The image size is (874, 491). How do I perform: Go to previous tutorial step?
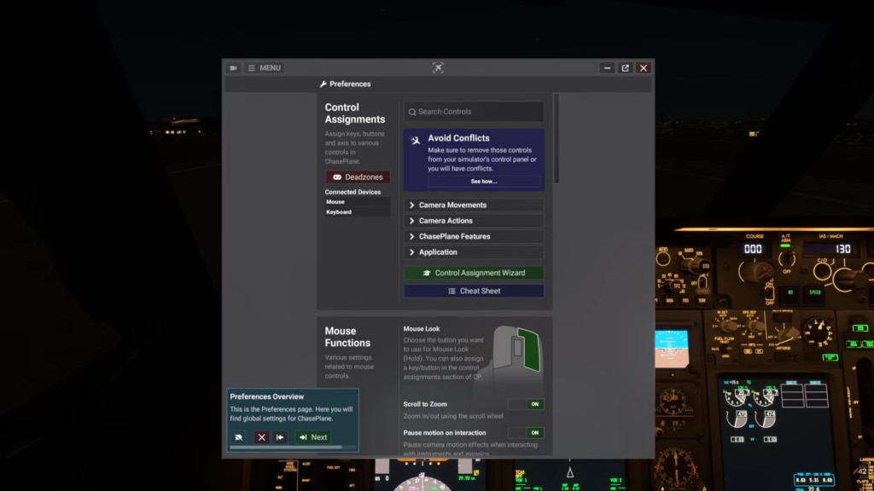pos(280,437)
